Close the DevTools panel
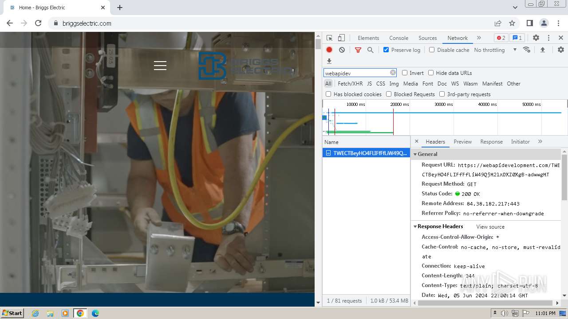The width and height of the screenshot is (568, 319). pos(561,38)
